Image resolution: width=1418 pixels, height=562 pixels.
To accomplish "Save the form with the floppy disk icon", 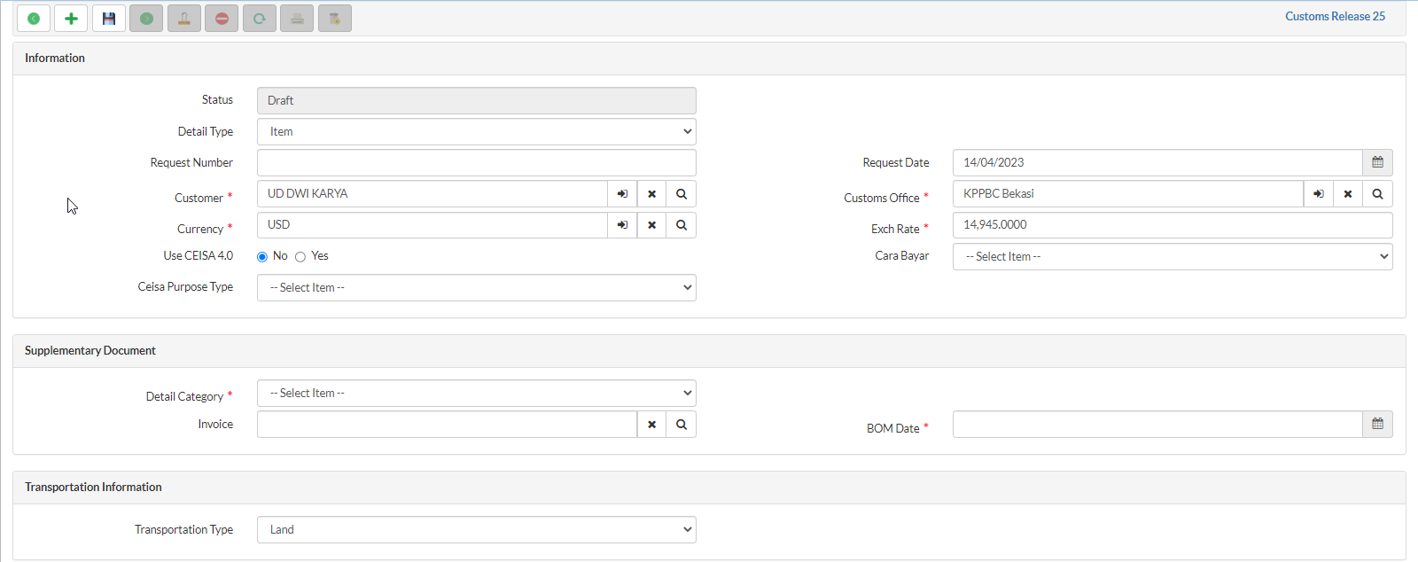I will (x=109, y=19).
